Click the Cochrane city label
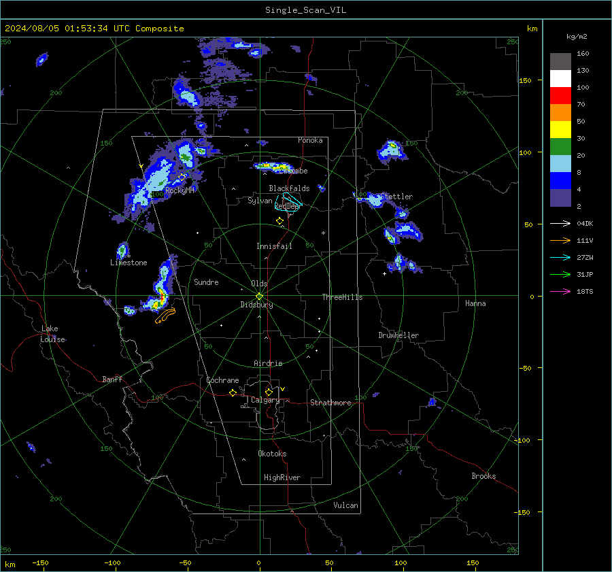 (222, 380)
